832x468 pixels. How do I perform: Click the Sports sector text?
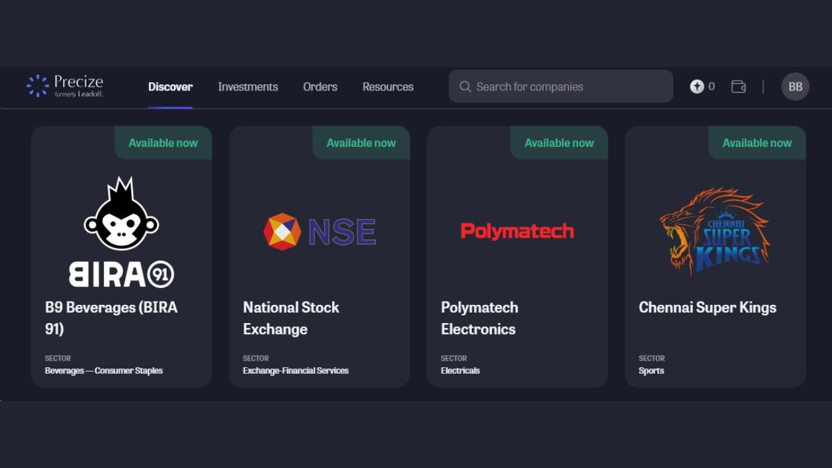coord(651,370)
